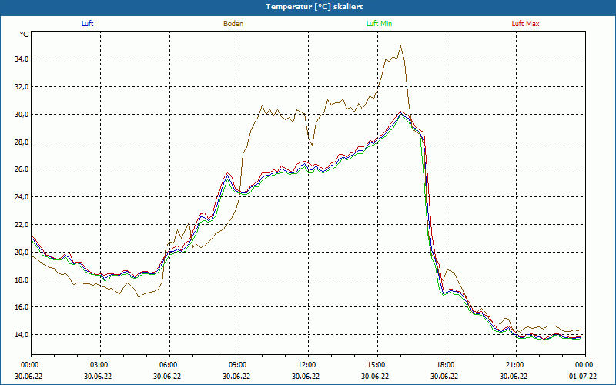Click the 14,0 y-axis value
The image size is (616, 385).
tap(22, 335)
